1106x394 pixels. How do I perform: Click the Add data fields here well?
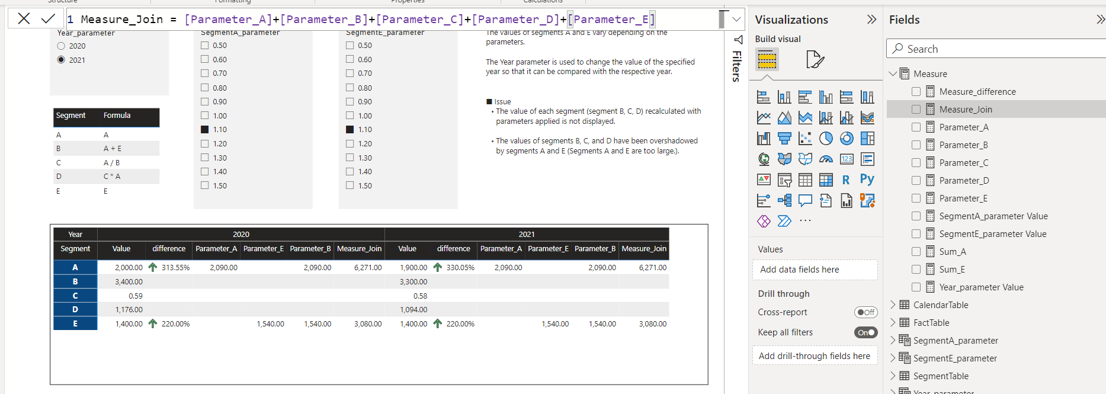coord(815,270)
